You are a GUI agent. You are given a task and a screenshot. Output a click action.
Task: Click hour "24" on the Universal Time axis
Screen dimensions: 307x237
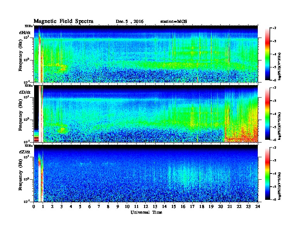pyautogui.click(x=258, y=206)
